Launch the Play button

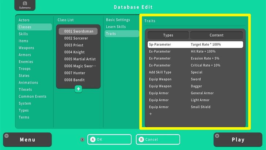238,140
